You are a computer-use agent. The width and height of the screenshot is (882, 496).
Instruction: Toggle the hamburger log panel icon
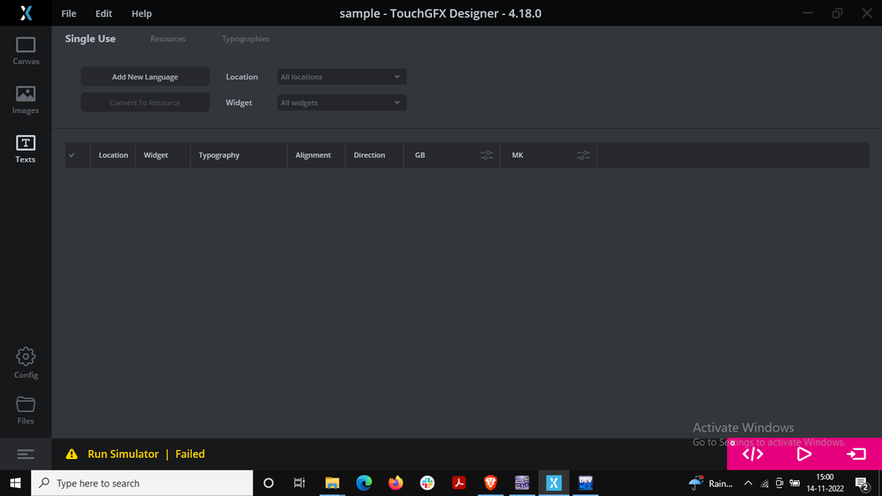click(26, 454)
